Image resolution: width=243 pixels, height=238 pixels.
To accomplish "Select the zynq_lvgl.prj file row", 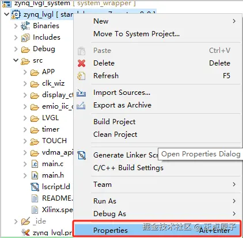I will click(47, 233).
